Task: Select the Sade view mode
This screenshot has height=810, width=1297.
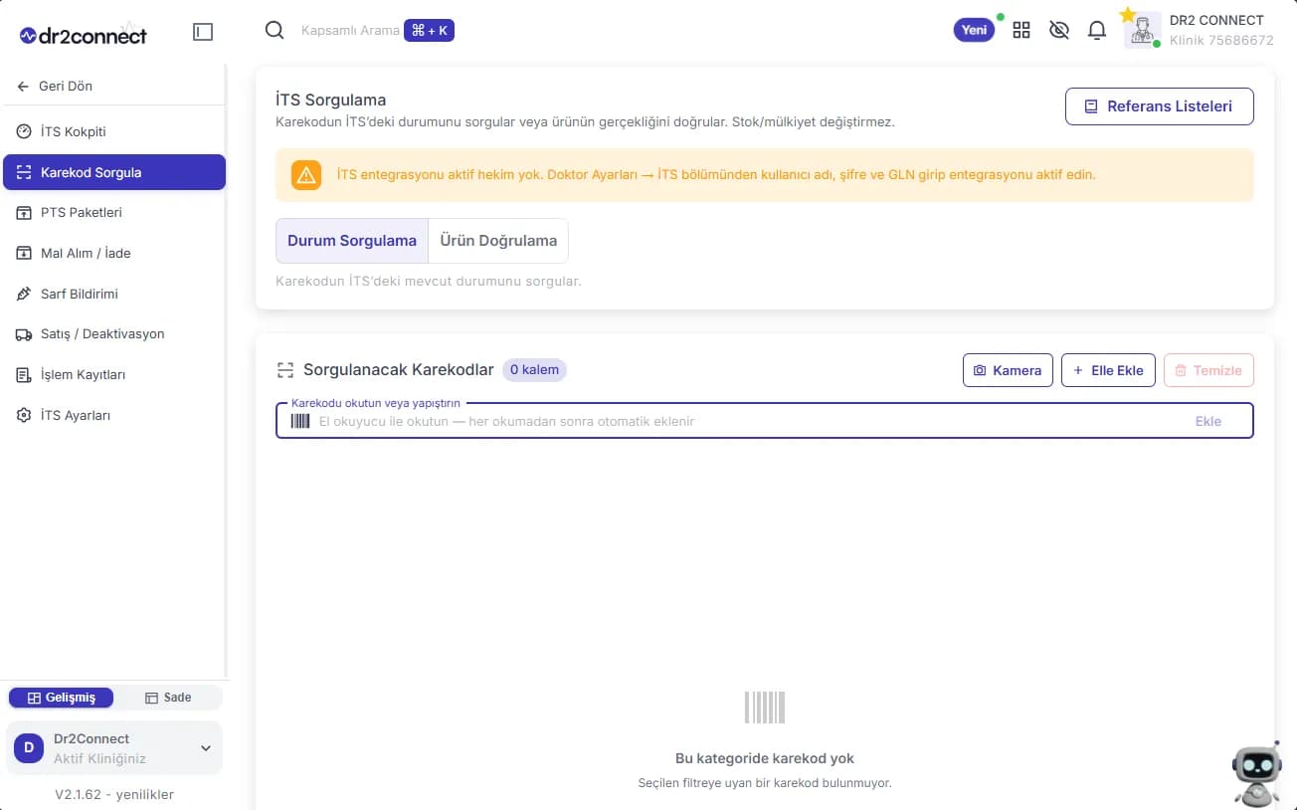Action: 168,698
